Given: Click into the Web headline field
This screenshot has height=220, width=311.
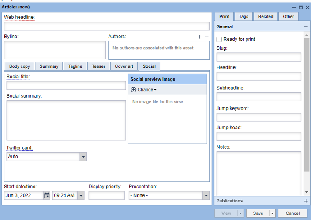Looking at the screenshot, I should click(107, 26).
